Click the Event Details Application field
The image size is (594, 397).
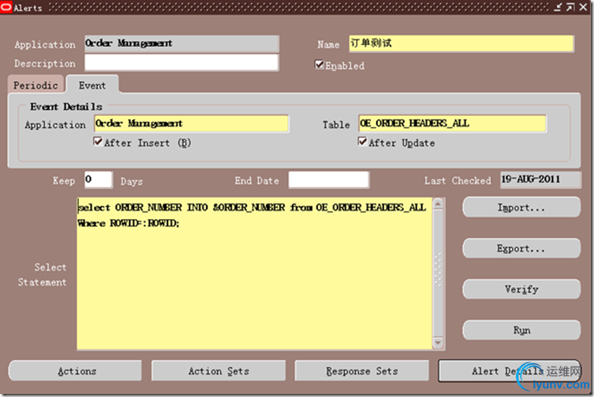191,123
